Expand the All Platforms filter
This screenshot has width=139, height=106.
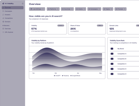(53, 9)
